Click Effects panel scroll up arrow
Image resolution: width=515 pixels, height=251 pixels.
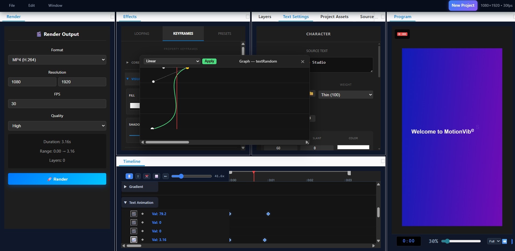[x=243, y=44]
